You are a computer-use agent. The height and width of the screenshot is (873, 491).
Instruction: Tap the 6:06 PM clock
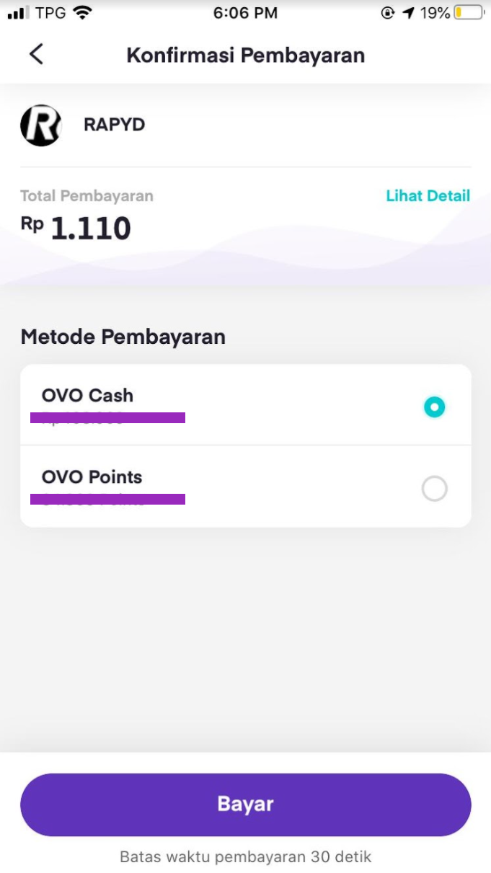(245, 13)
